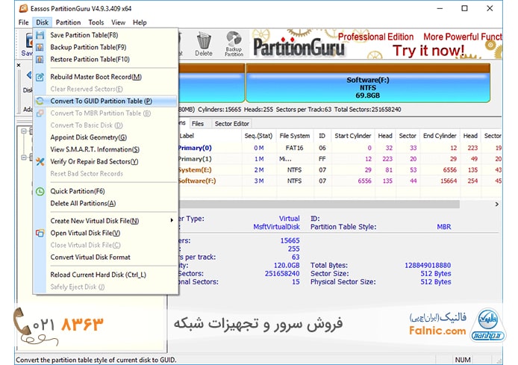The width and height of the screenshot is (518, 365).
Task: Click the Restore Partition Table icon
Action: pyautogui.click(x=40, y=59)
